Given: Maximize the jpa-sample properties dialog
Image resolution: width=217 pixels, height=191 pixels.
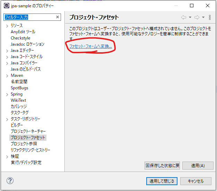Looking at the screenshot, I should [x=192, y=6].
